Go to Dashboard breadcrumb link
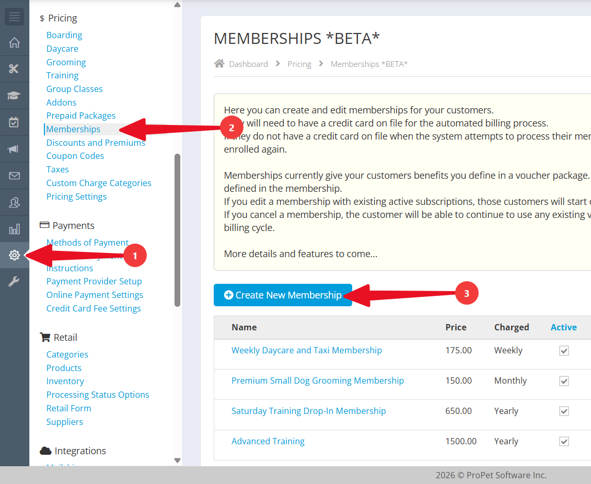Screen dimensions: 591x484 click(248, 64)
